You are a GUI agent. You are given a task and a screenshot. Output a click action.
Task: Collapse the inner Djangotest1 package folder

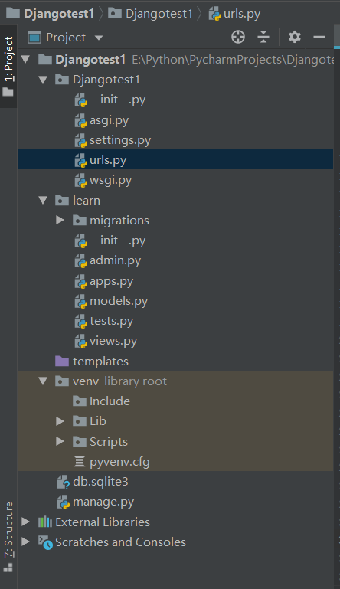pos(43,80)
